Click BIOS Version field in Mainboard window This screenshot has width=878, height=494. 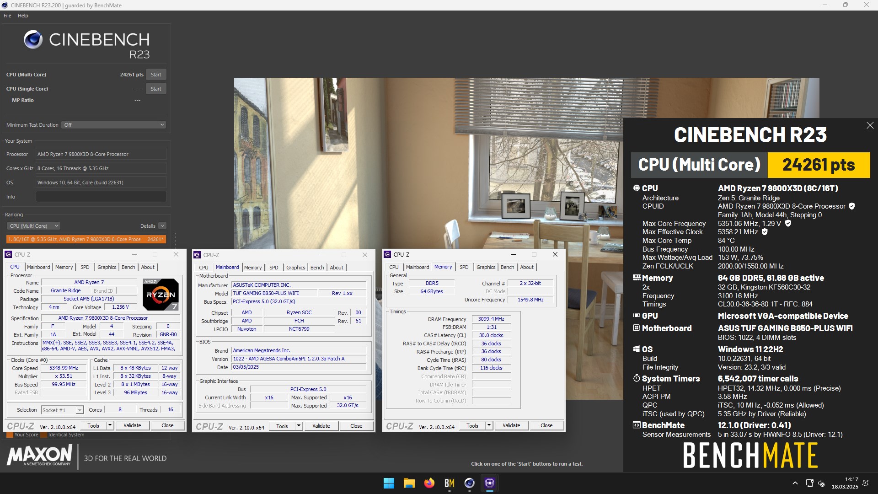[x=299, y=359]
